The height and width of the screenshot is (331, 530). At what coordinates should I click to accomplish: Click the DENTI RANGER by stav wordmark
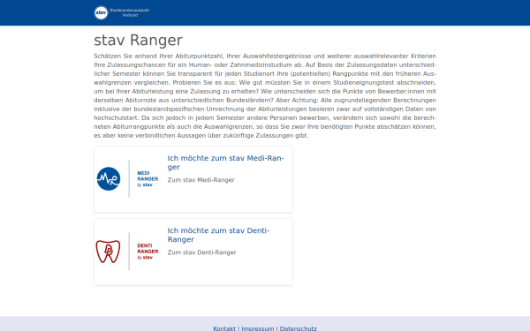148,252
